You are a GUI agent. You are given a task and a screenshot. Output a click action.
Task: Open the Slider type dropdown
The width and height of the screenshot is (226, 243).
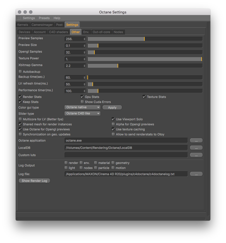pos(82,114)
